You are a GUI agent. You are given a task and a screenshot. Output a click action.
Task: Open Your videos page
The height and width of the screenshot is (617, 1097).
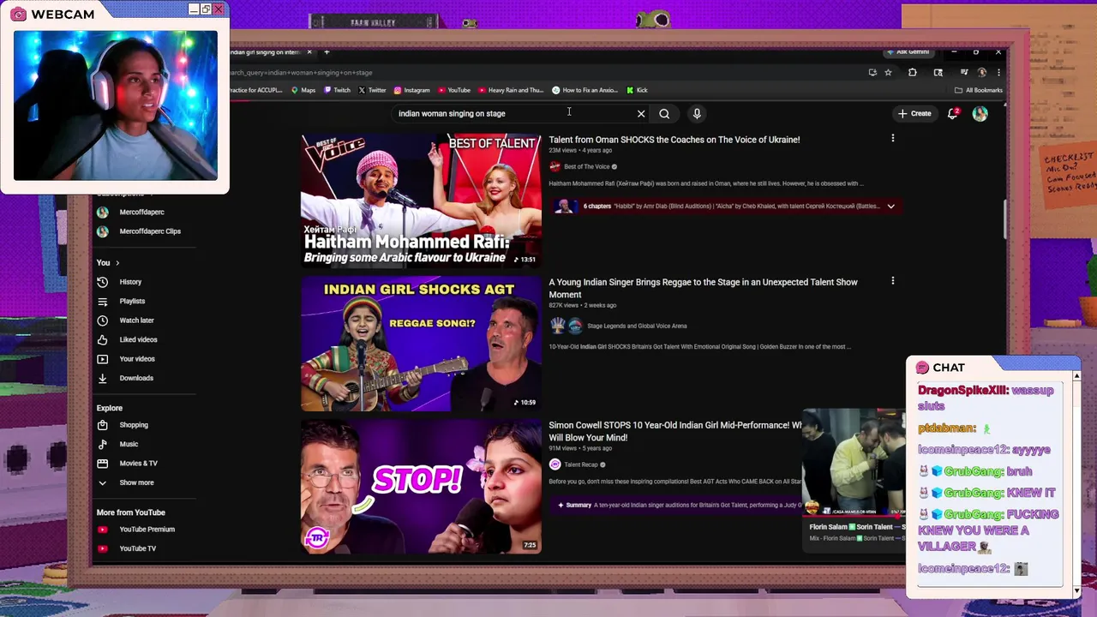126,359
